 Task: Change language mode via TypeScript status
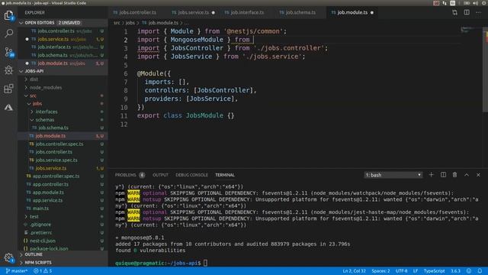coord(434,271)
